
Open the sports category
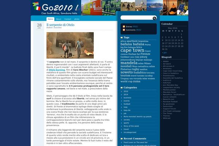(126, 123)
